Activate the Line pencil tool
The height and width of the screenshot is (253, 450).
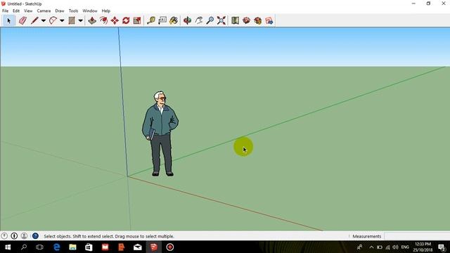34,20
